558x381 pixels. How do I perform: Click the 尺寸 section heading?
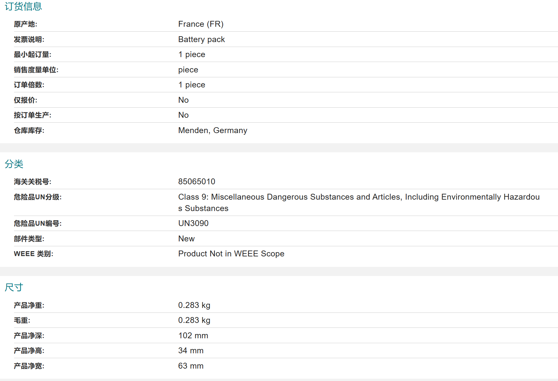tap(14, 287)
